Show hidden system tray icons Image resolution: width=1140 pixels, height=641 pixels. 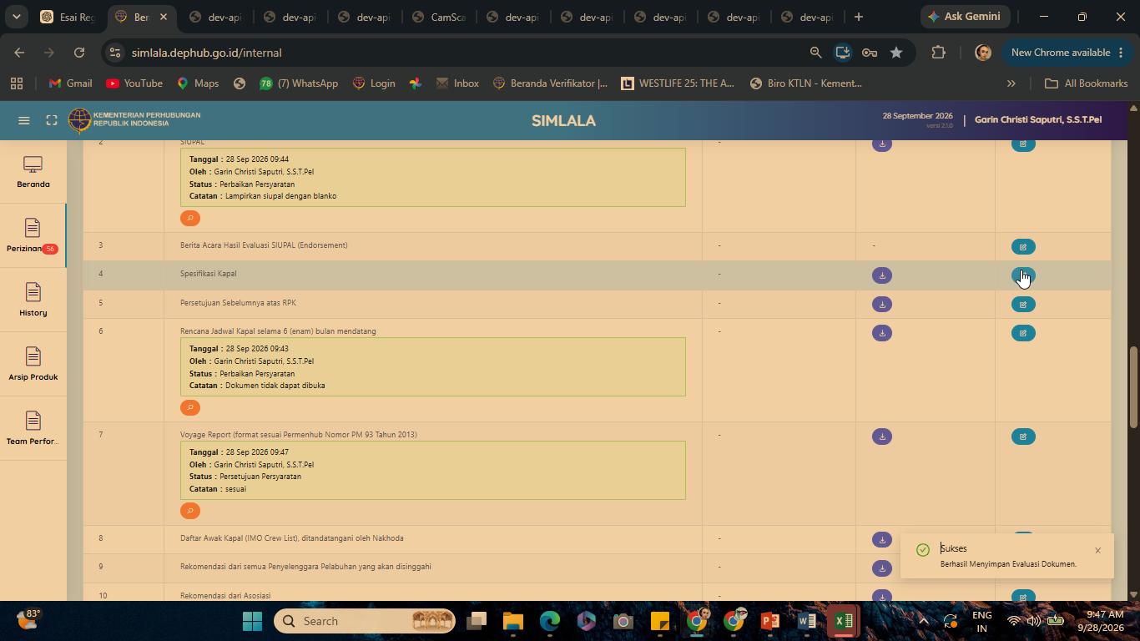[x=923, y=621]
